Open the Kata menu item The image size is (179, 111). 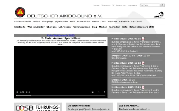(x=125, y=27)
